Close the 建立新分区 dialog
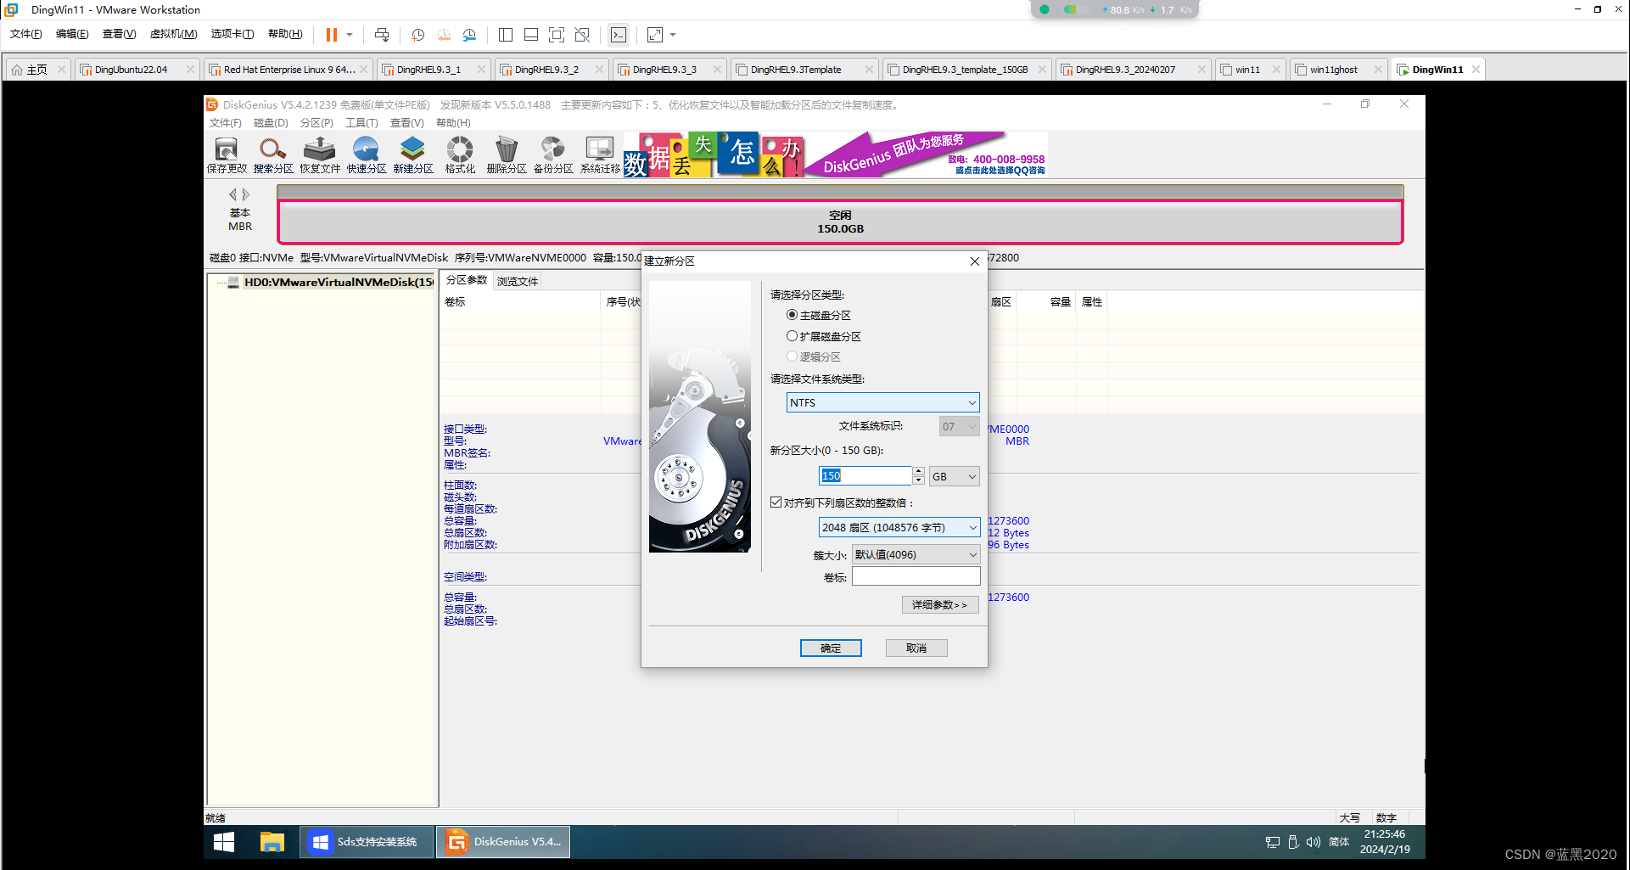The image size is (1630, 870). click(x=975, y=261)
